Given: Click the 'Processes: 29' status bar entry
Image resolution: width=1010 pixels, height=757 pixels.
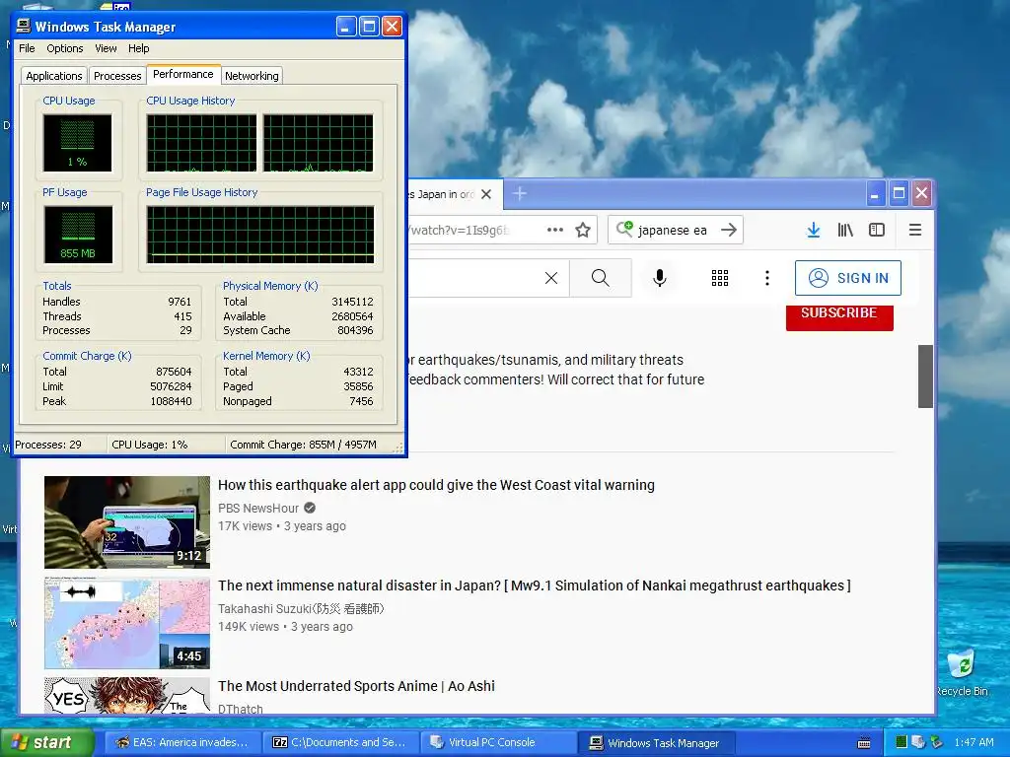Looking at the screenshot, I should (48, 445).
